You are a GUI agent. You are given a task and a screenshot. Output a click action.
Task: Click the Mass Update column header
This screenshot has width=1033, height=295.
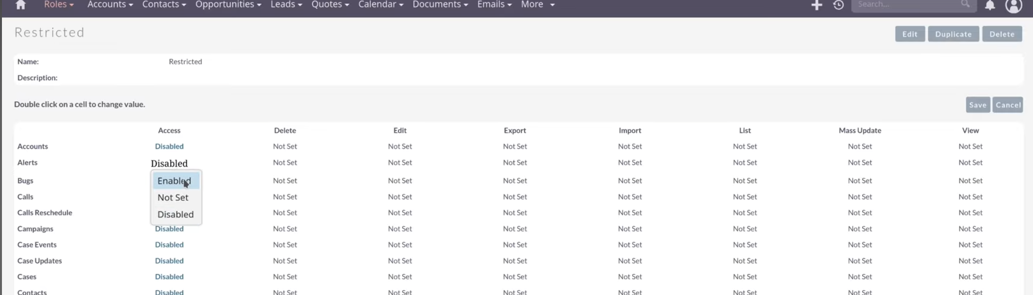click(860, 130)
